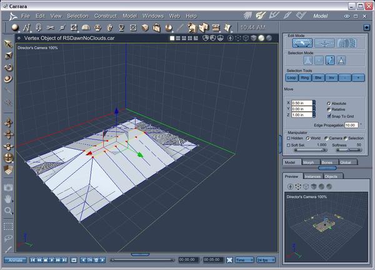Screen dimensions: 375x270
Task: Select the hand pan tool
Action: [8, 199]
